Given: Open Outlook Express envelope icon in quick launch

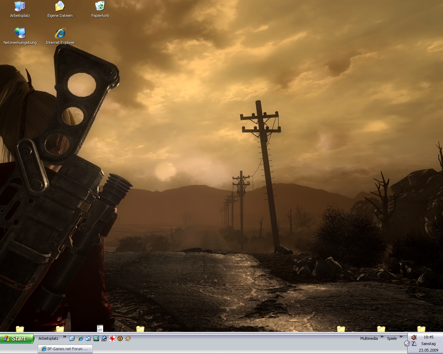Looking at the screenshot, I should pos(88,338).
